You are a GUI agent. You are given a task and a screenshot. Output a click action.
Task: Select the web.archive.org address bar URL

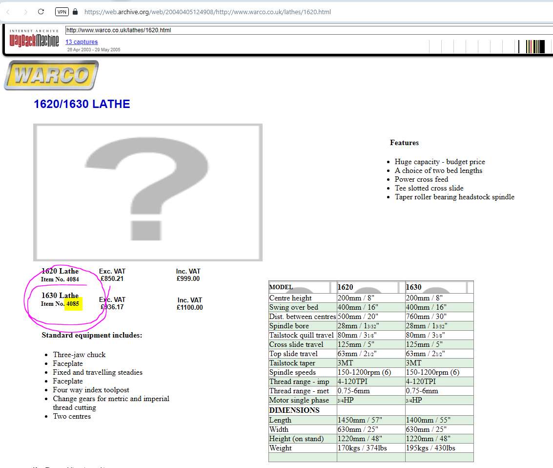tap(207, 12)
